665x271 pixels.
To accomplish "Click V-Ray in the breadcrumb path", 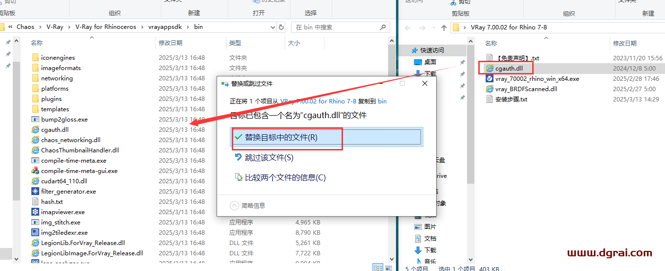I will click(54, 27).
